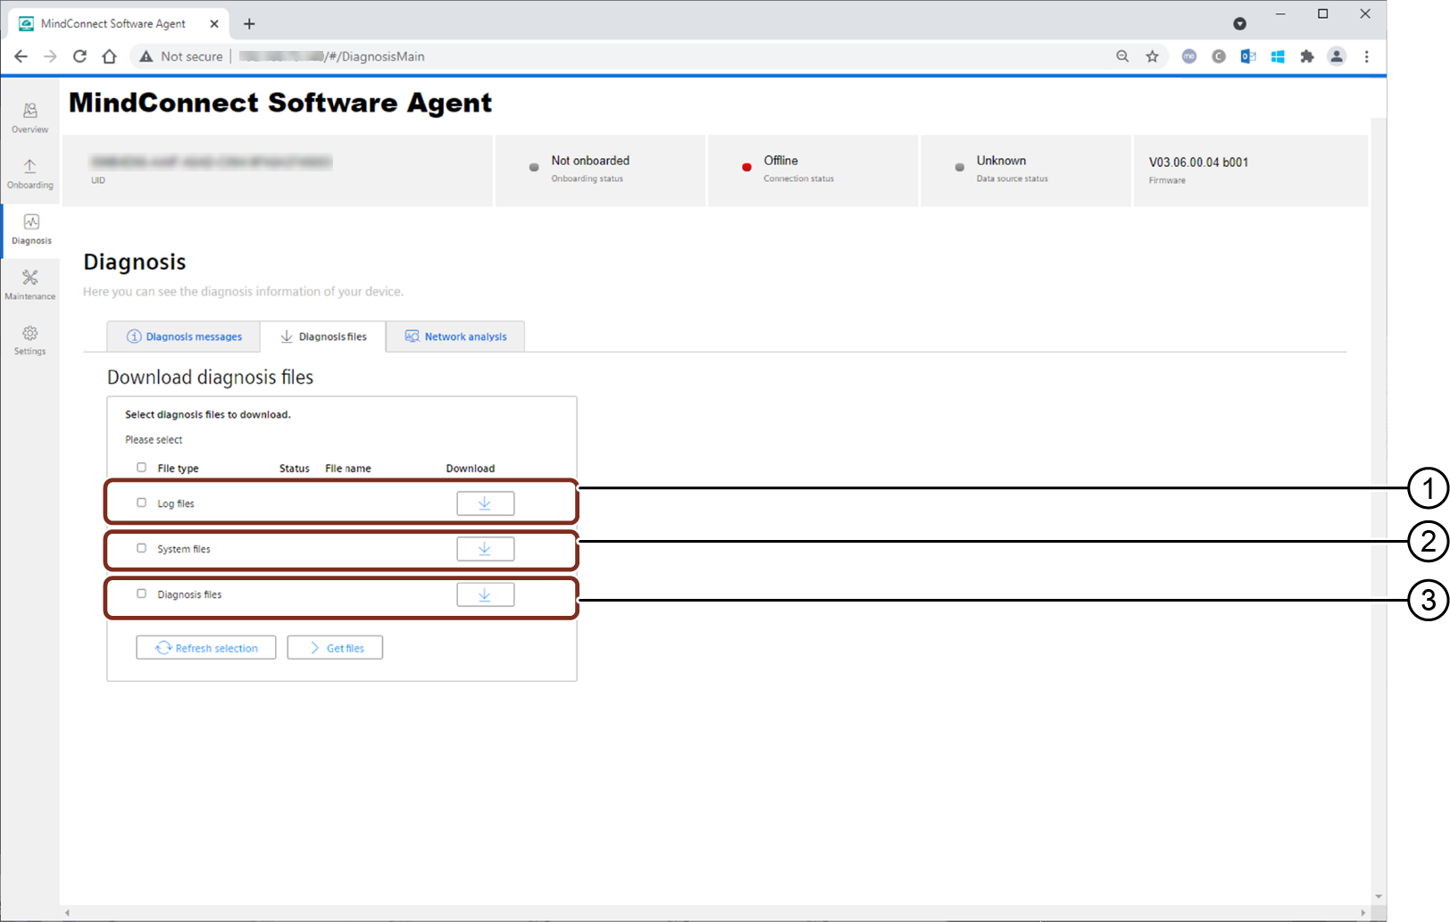
Task: Open the Outlook browser extension
Action: click(x=1248, y=56)
